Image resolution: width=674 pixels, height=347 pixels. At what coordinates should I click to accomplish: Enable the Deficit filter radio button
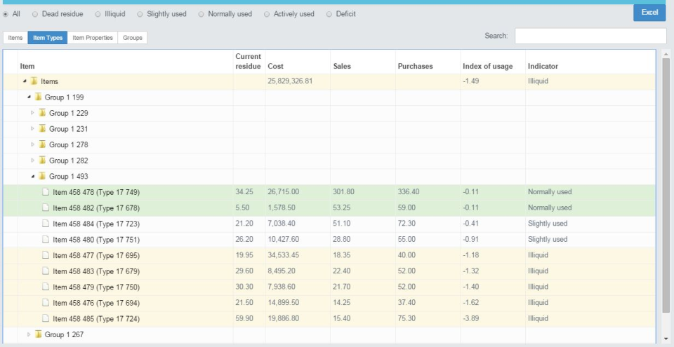(329, 14)
